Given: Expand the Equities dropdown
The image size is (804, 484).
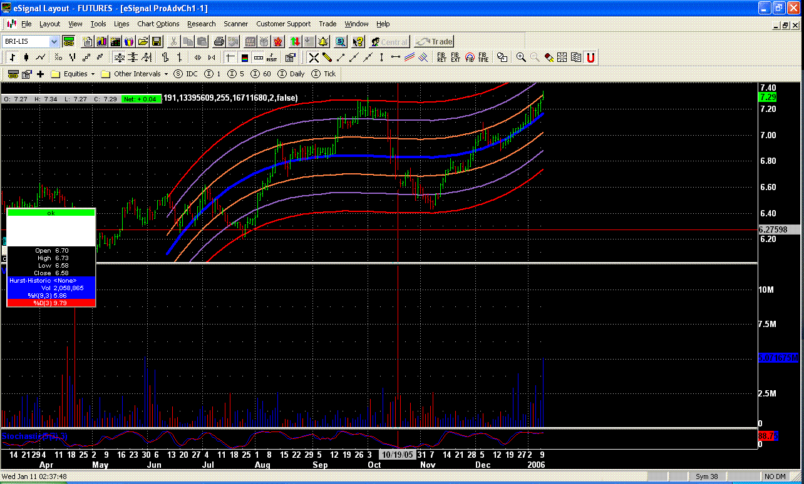Looking at the screenshot, I should (x=93, y=74).
